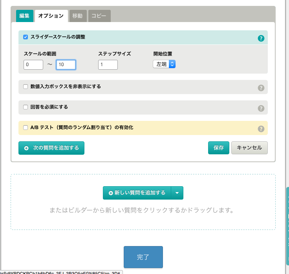The height and width of the screenshot is (274, 289).
Task: Uncheck スライダースケールの調整 checkbox
Action: click(26, 37)
